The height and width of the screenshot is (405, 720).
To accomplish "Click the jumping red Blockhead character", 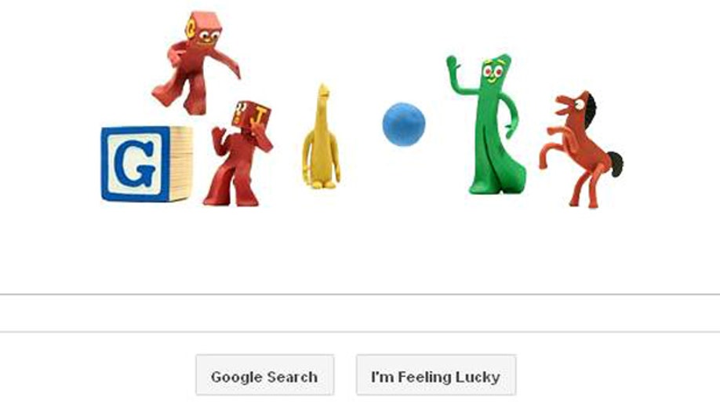I will tap(195, 63).
